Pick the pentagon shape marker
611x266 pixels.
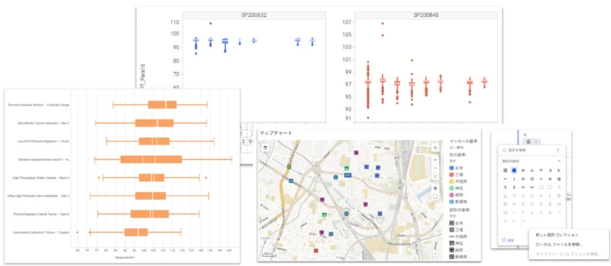(558, 178)
